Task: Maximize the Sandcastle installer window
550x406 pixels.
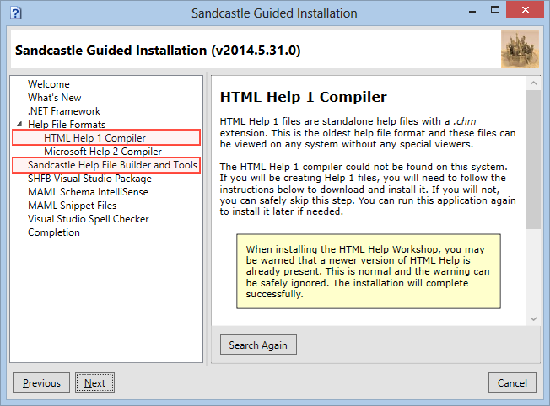Action: click(x=495, y=10)
